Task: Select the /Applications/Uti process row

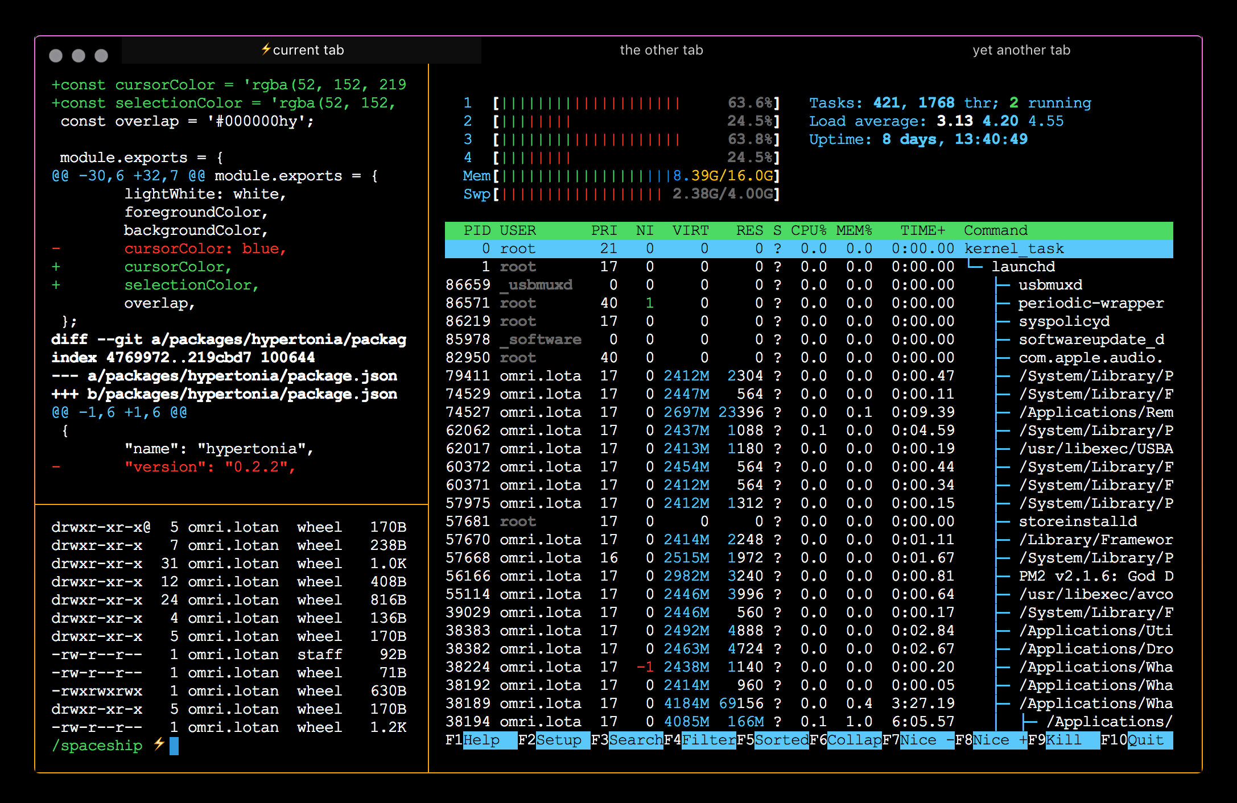Action: 809,631
